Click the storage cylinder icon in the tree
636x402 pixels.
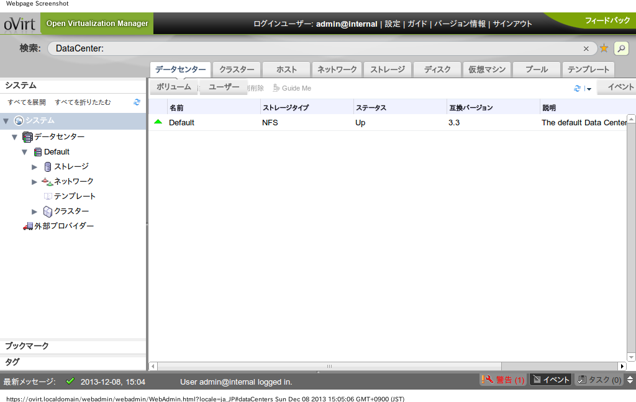pyautogui.click(x=48, y=166)
